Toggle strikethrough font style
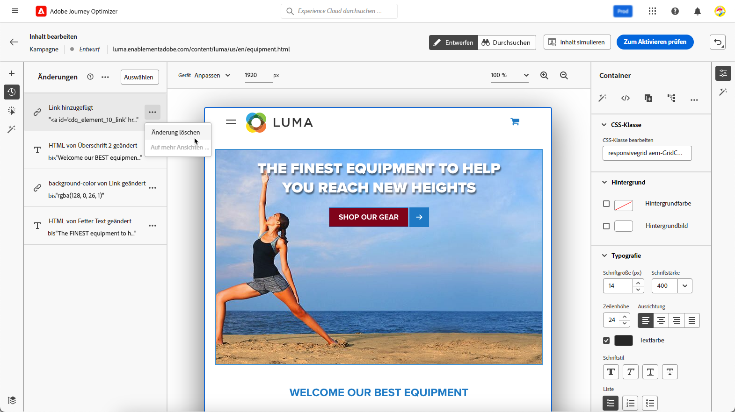 click(x=670, y=372)
